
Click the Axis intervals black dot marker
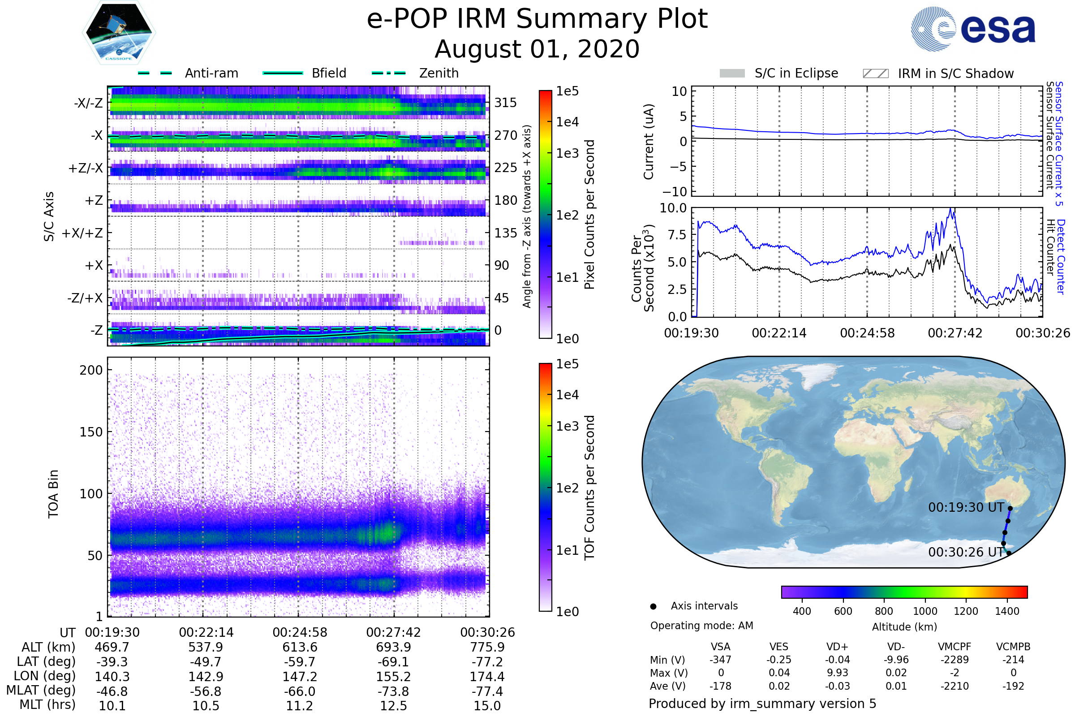coord(653,607)
